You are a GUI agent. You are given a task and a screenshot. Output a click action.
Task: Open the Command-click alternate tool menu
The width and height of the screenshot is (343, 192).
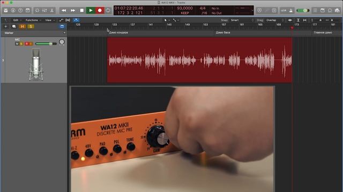(176, 20)
